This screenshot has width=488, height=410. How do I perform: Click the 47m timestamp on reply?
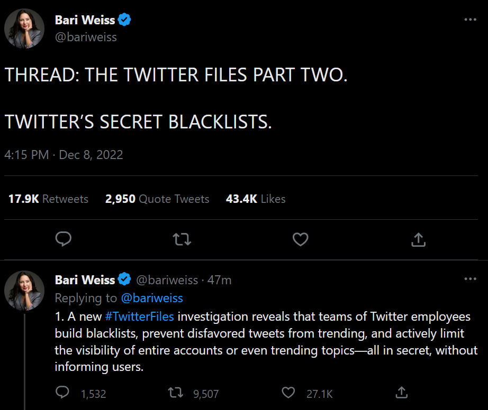pos(219,280)
